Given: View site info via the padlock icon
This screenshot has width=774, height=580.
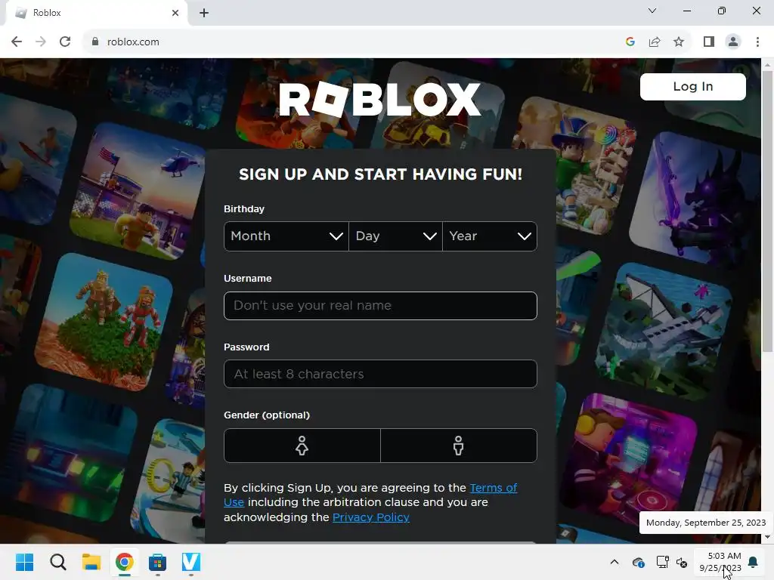Looking at the screenshot, I should click(95, 42).
